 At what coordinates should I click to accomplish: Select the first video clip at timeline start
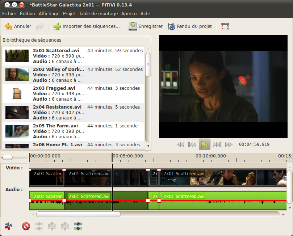point(47,177)
